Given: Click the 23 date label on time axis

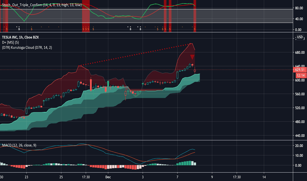Looking at the screenshot, I should pos(26,177).
